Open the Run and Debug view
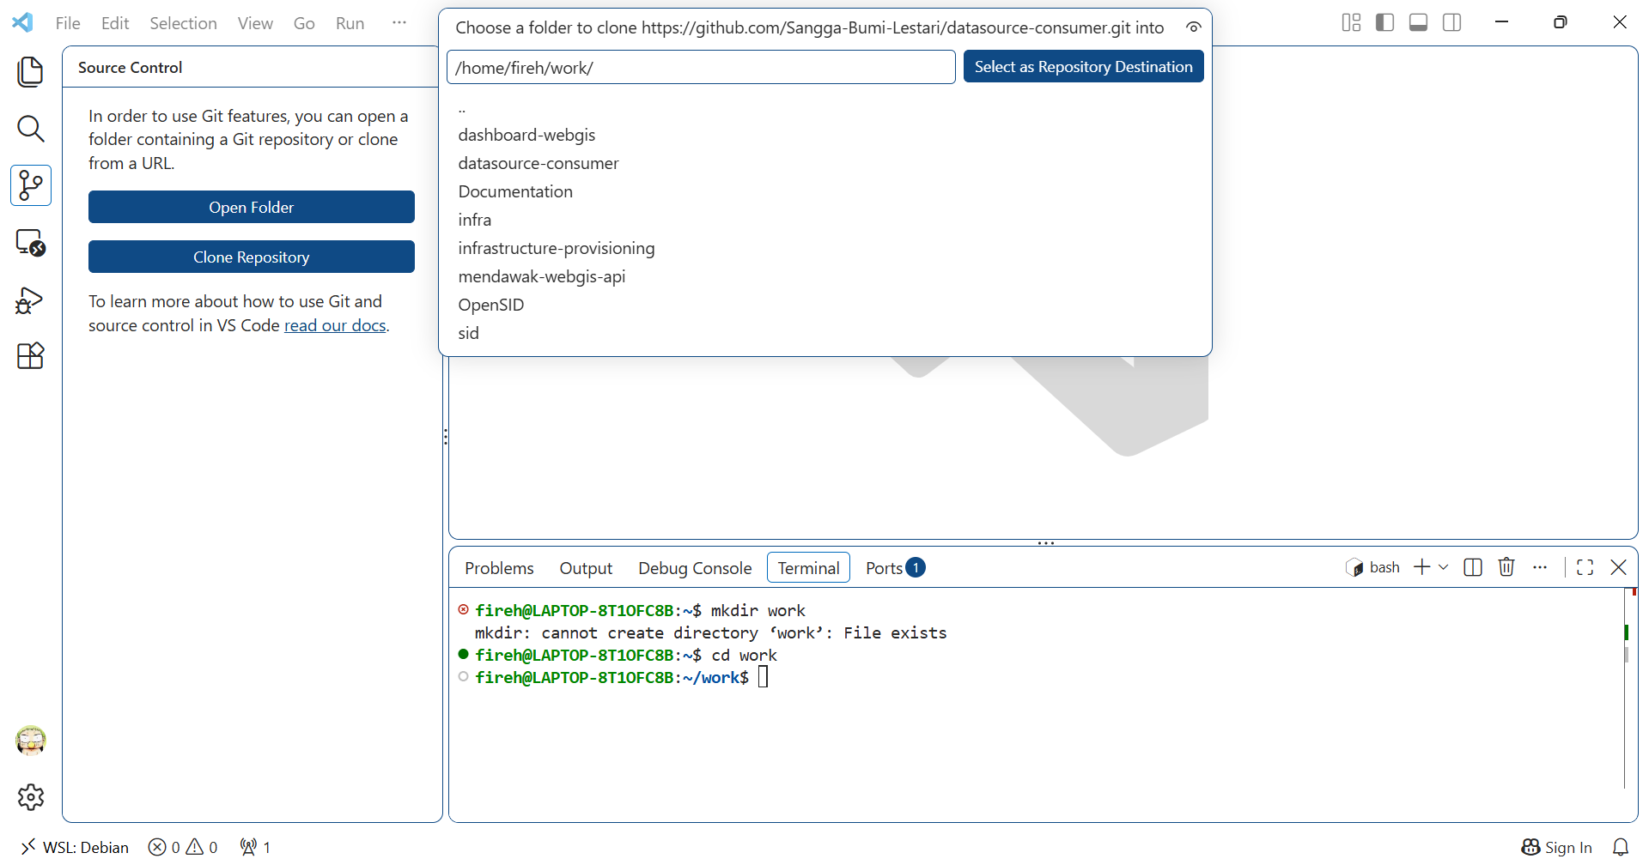This screenshot has width=1649, height=865. click(30, 300)
